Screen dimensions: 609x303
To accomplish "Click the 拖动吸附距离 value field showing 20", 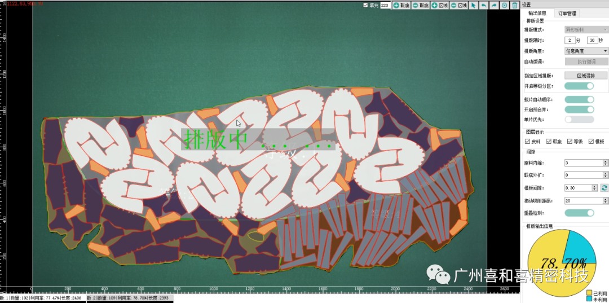I will click(x=584, y=200).
